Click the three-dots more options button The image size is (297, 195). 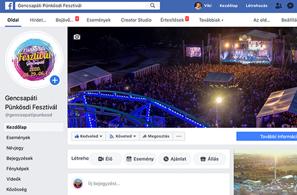pyautogui.click(x=179, y=136)
